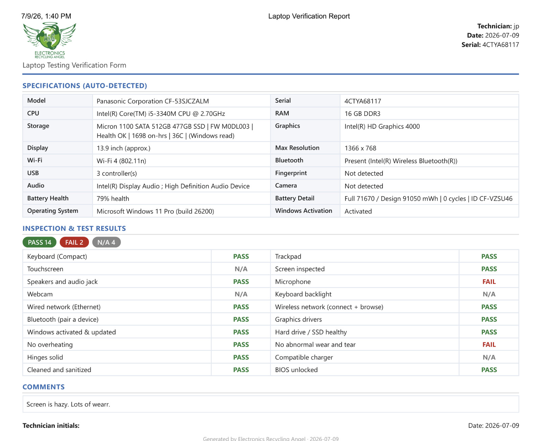
Task: Click the 'Inspection & Test Results' section heading
Action: tap(74, 228)
